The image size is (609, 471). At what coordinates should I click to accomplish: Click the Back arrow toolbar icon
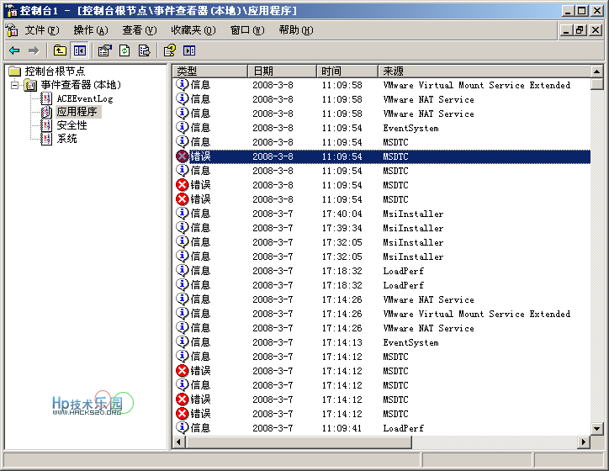point(15,50)
